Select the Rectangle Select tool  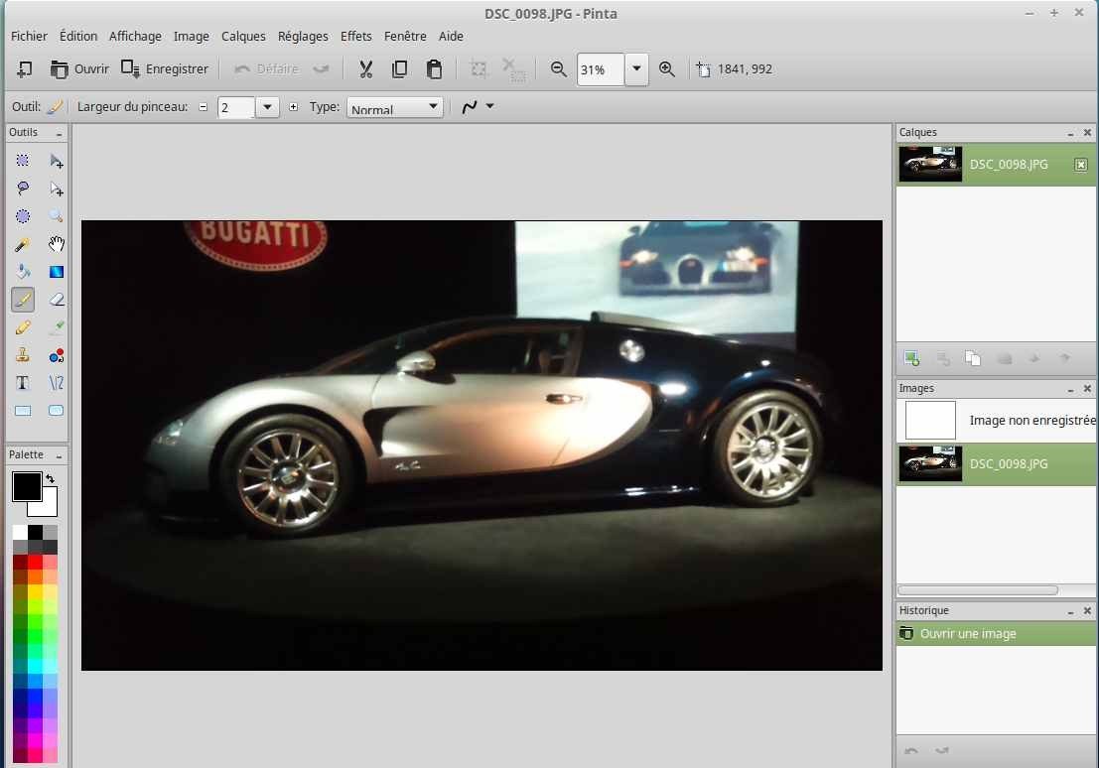click(x=23, y=161)
